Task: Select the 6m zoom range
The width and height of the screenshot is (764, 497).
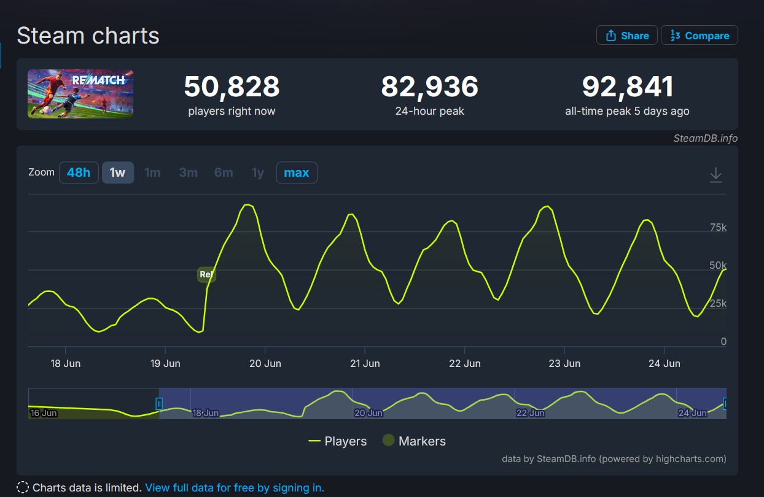Action: click(224, 172)
